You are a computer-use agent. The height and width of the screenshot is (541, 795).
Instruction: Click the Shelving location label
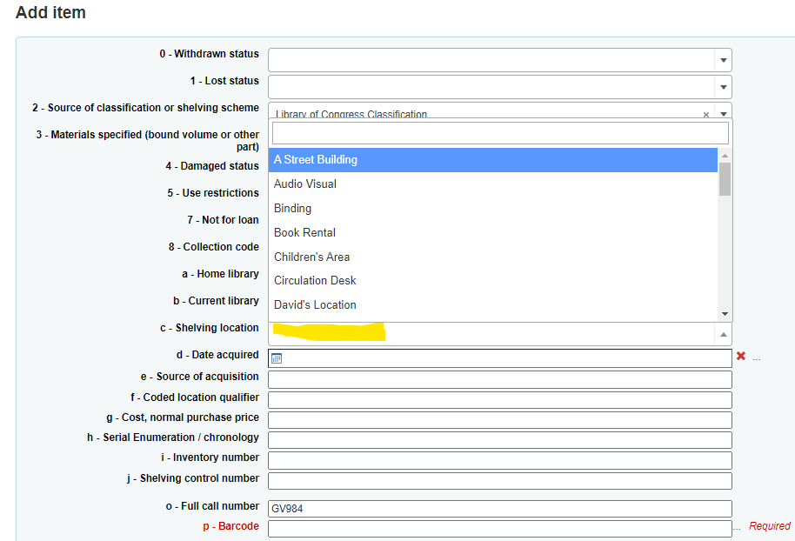pyautogui.click(x=210, y=328)
